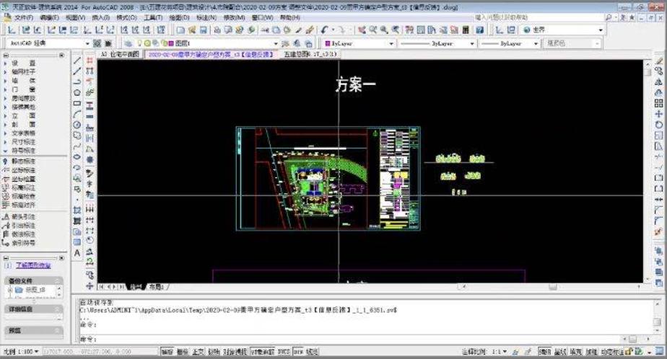This screenshot has width=667, height=359.
Task: Click the Save icon in standard toolbar
Action: (204, 30)
